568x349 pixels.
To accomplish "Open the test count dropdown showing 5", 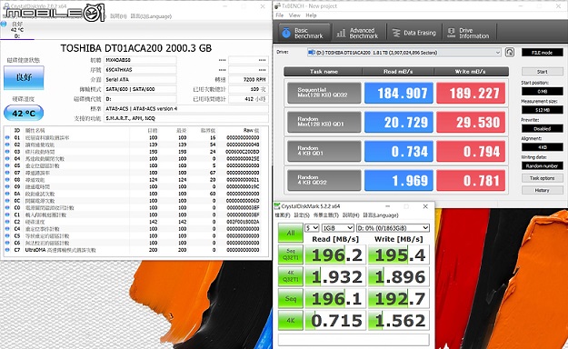I will 312,228.
